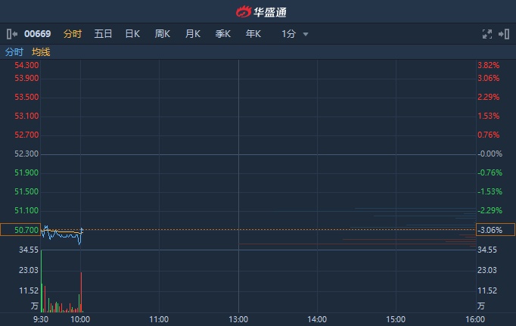Screen dimensions: 516x326
Task: Toggle fullscreen chart view icon
Action: click(487, 34)
